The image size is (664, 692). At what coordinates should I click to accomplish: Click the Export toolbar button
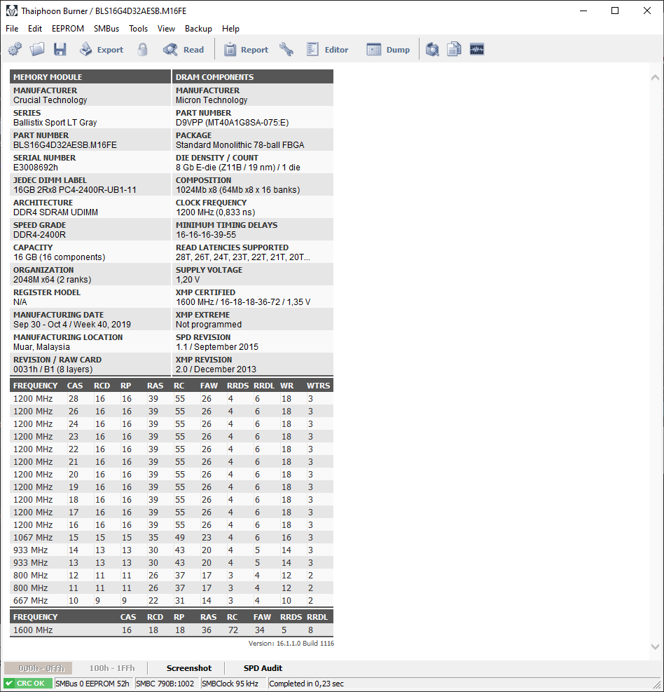102,49
